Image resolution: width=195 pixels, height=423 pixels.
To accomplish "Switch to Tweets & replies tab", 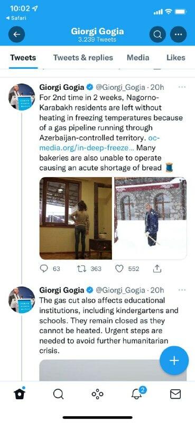I will coord(83,58).
